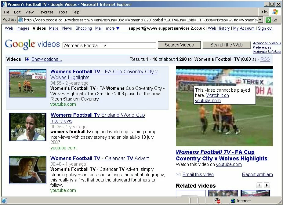Open Preferences link

[262, 47]
